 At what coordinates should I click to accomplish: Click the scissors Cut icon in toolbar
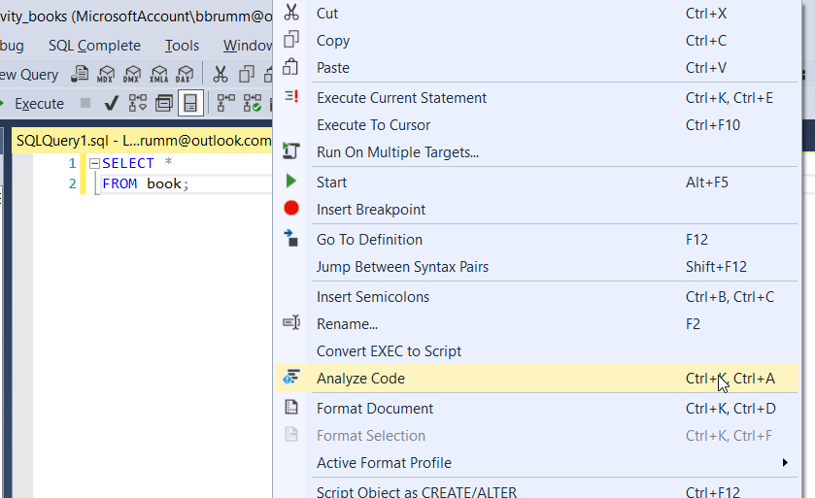(221, 75)
